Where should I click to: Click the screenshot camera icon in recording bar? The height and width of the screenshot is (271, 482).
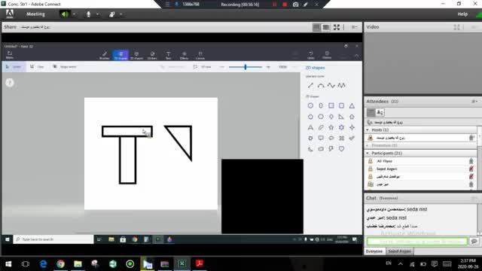pyautogui.click(x=295, y=5)
